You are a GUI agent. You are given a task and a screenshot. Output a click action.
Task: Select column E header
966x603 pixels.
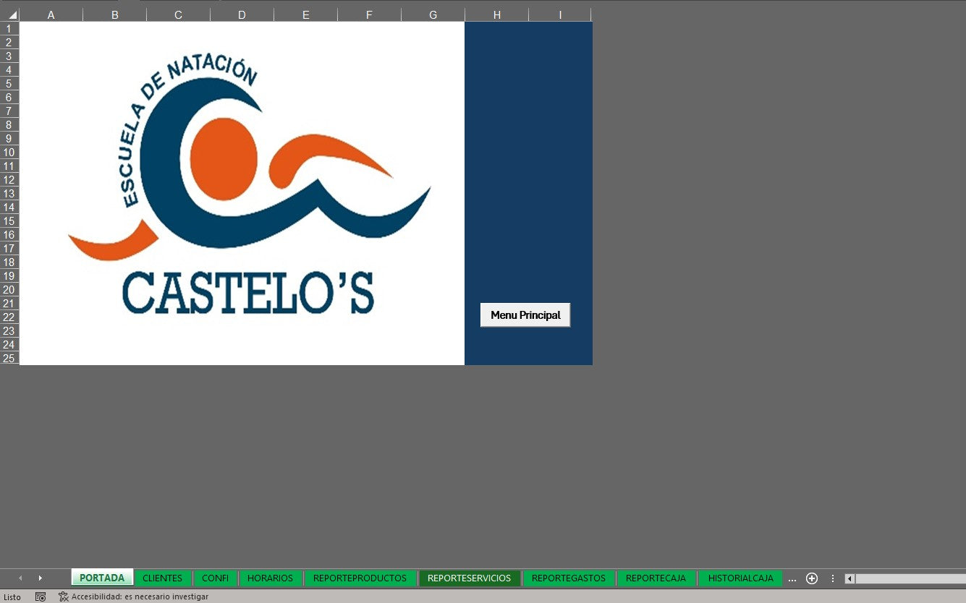pyautogui.click(x=305, y=14)
